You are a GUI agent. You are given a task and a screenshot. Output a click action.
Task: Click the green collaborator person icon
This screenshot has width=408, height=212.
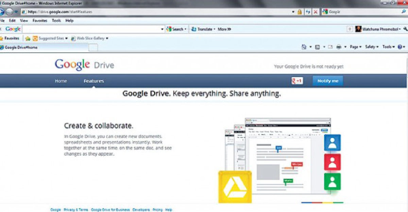coord(332,182)
